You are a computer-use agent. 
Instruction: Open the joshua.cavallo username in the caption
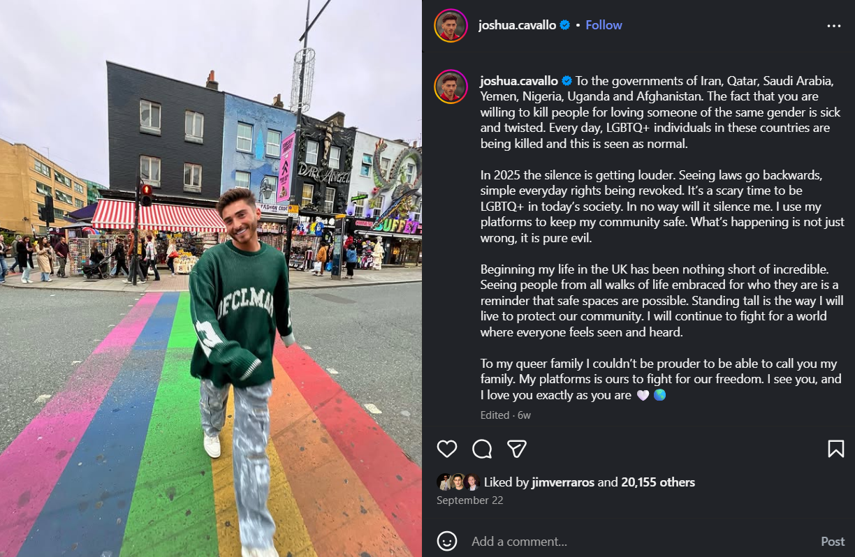coord(519,80)
